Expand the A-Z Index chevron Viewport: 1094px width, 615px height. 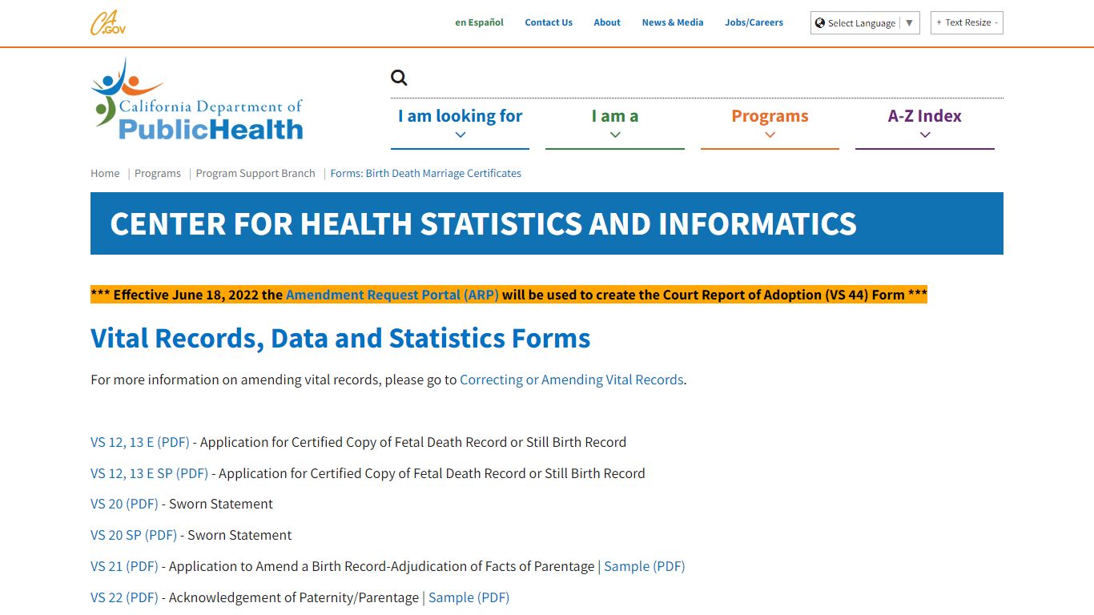(925, 135)
